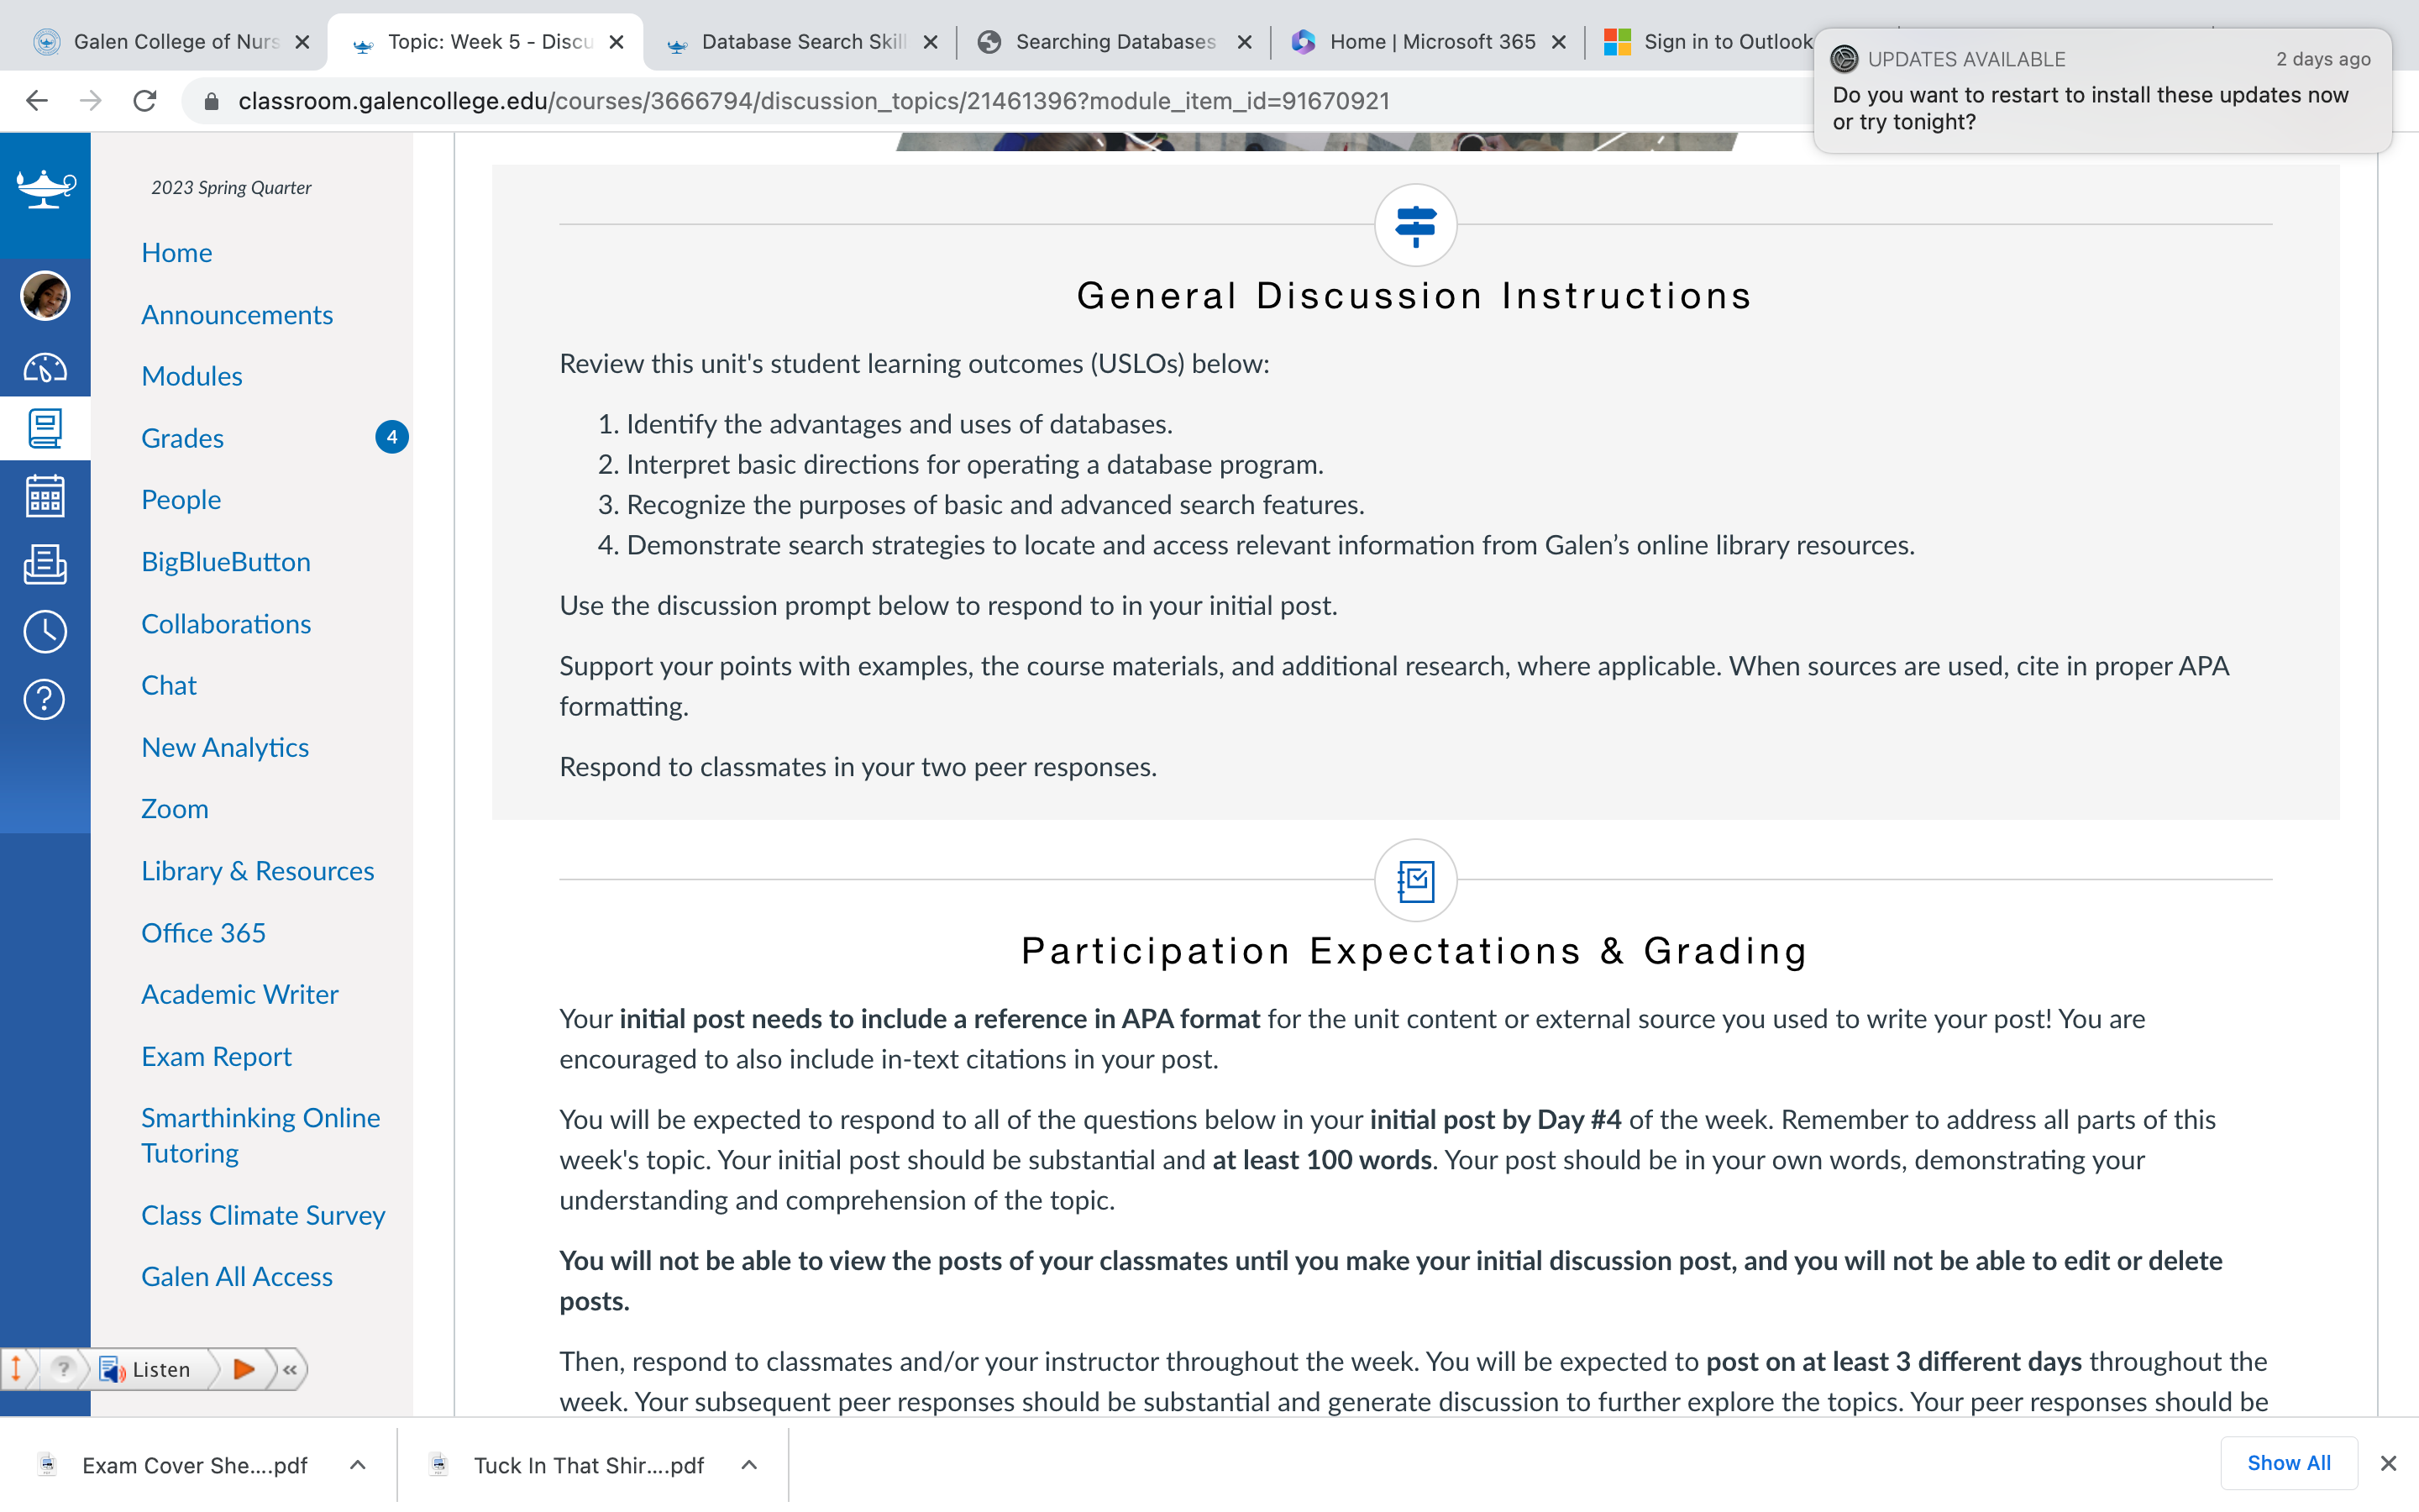
Task: Open Library & Resources link
Action: pyautogui.click(x=258, y=871)
